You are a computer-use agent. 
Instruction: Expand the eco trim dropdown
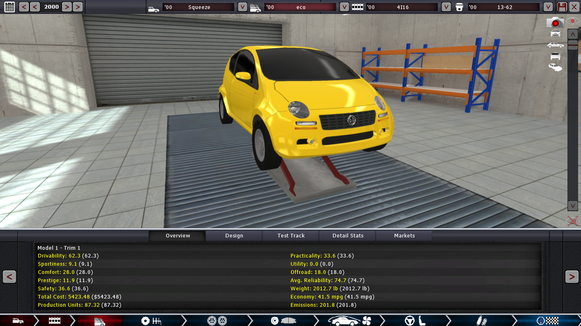click(x=344, y=7)
